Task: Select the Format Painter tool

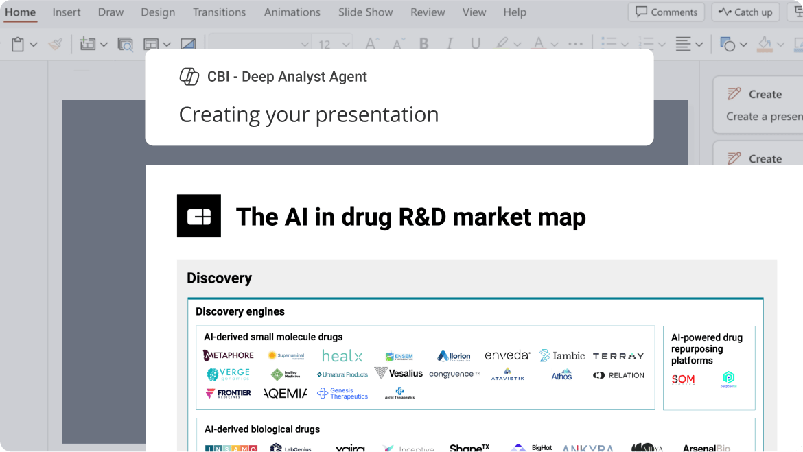Action: tap(55, 43)
